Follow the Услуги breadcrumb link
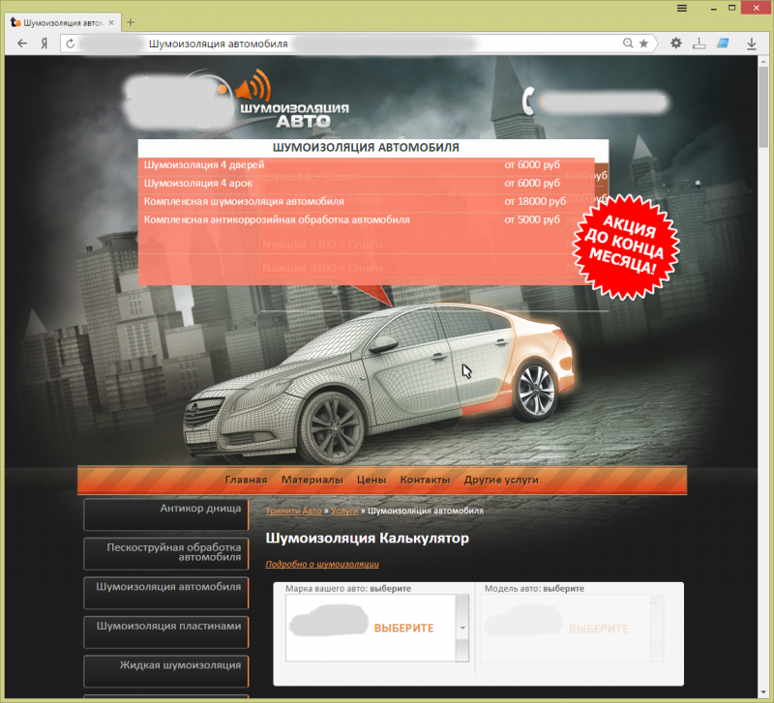The image size is (774, 703). pyautogui.click(x=344, y=511)
